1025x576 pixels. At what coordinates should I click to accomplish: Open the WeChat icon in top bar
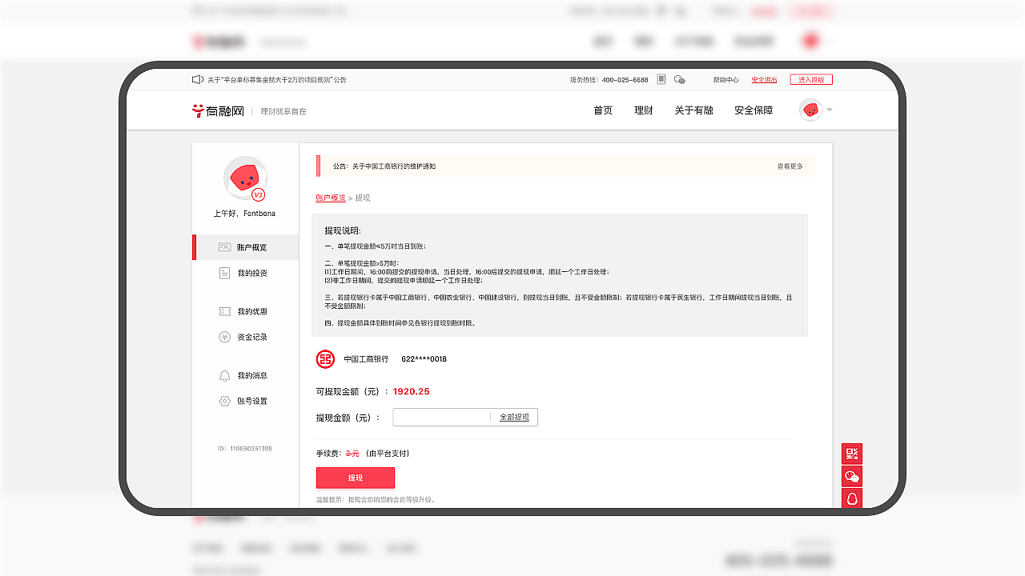coord(679,79)
